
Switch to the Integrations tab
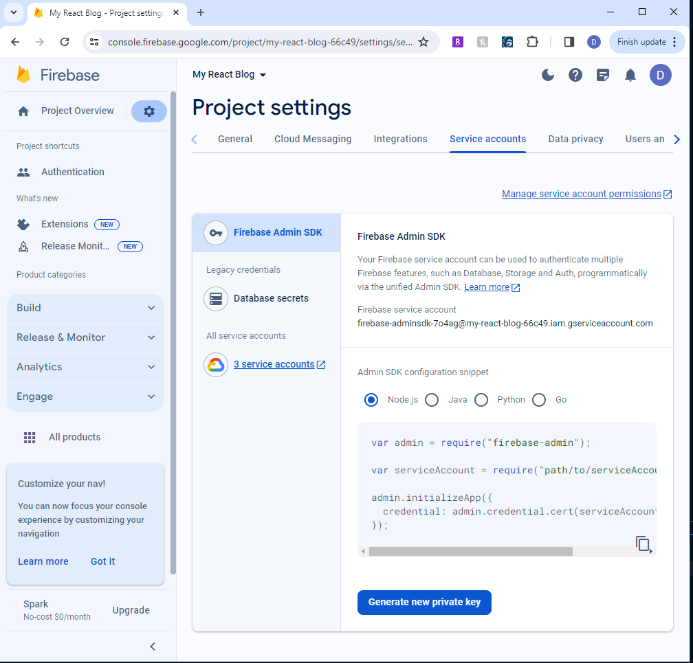coord(400,139)
